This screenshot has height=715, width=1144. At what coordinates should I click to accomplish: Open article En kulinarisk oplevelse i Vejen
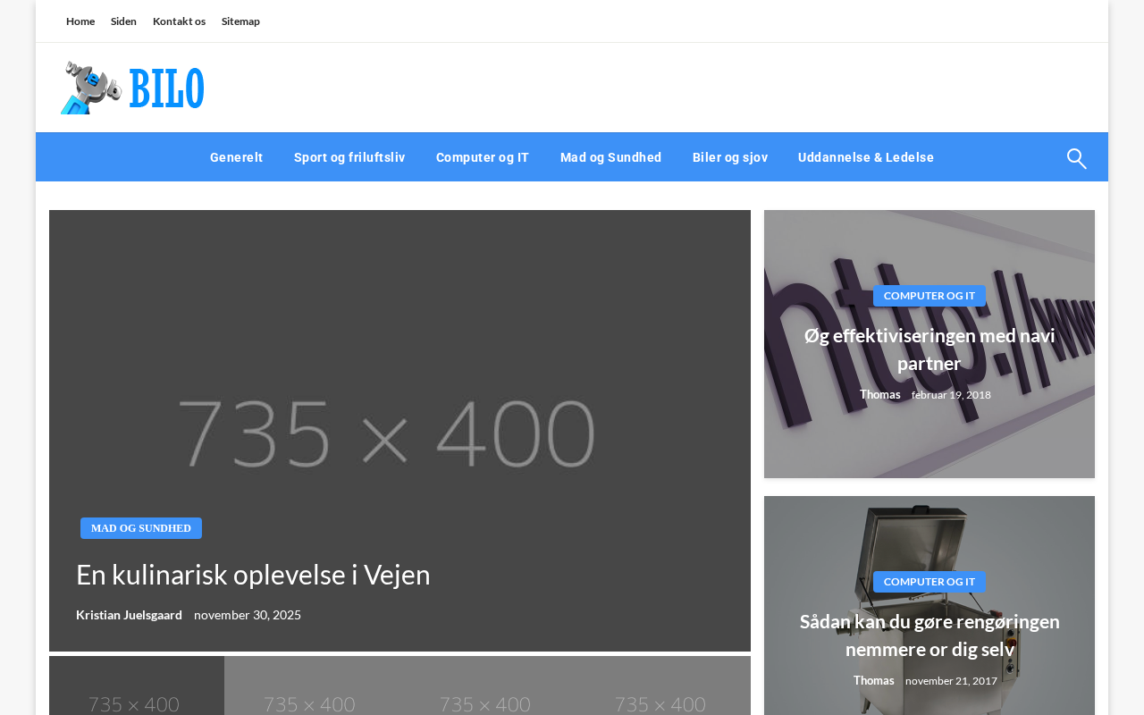pyautogui.click(x=253, y=574)
